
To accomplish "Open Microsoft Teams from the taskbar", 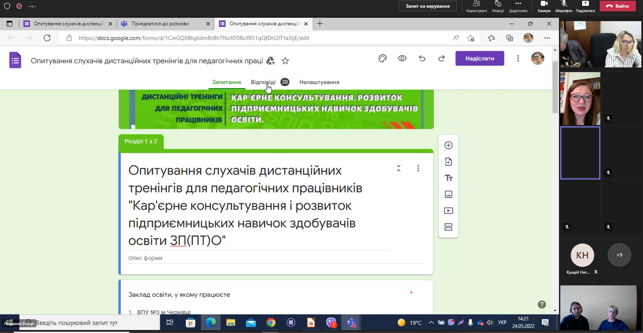I will (x=351, y=323).
